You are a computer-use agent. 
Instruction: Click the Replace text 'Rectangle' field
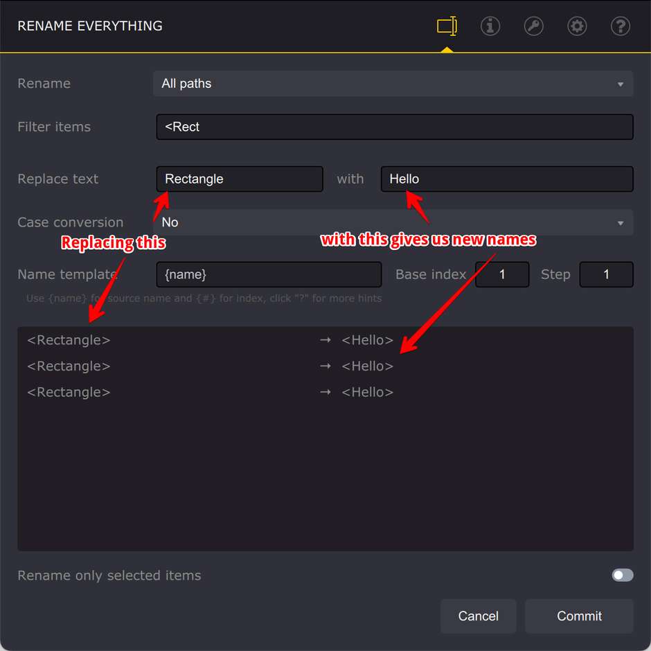click(240, 179)
